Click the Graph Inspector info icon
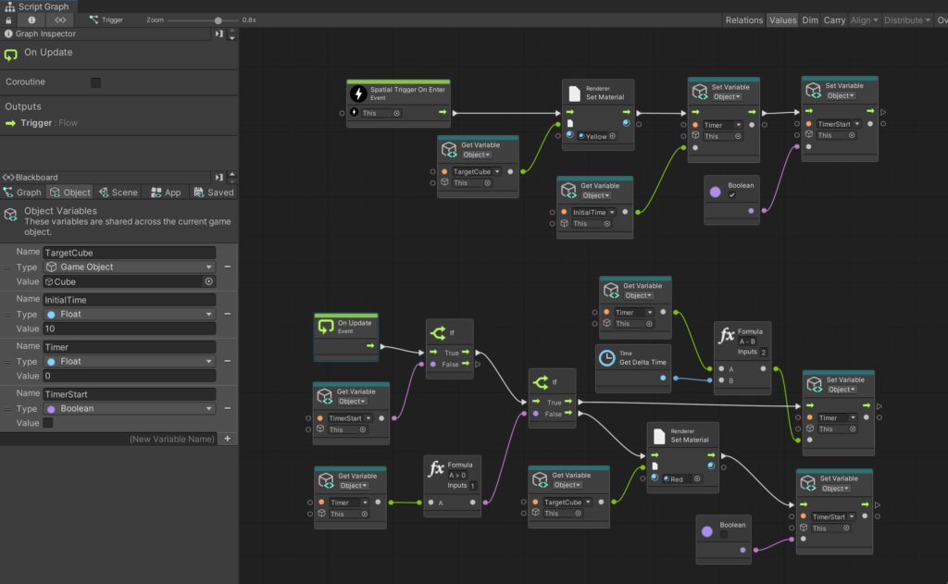The image size is (948, 584). [x=8, y=33]
